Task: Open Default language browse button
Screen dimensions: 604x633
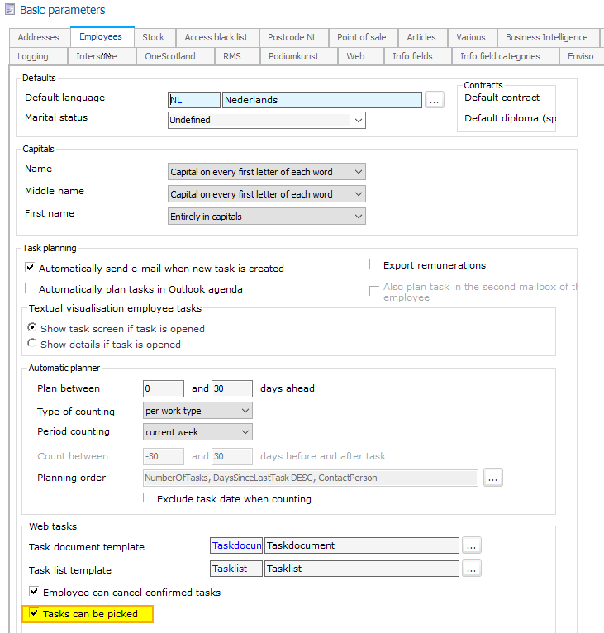Action: (x=435, y=100)
